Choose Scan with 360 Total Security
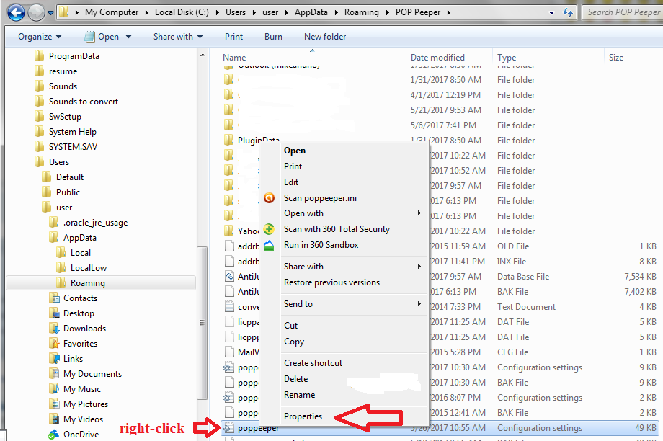Screen dimensions: 663x441 click(x=337, y=228)
